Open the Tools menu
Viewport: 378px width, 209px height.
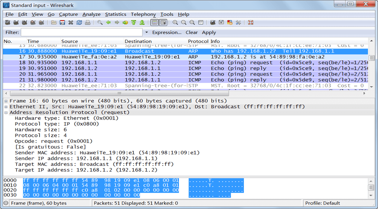tap(167, 14)
